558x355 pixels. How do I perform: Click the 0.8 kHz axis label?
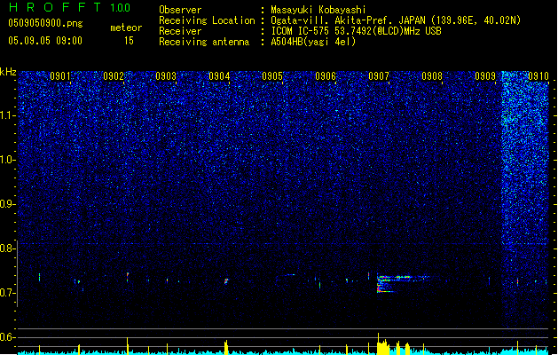point(8,248)
